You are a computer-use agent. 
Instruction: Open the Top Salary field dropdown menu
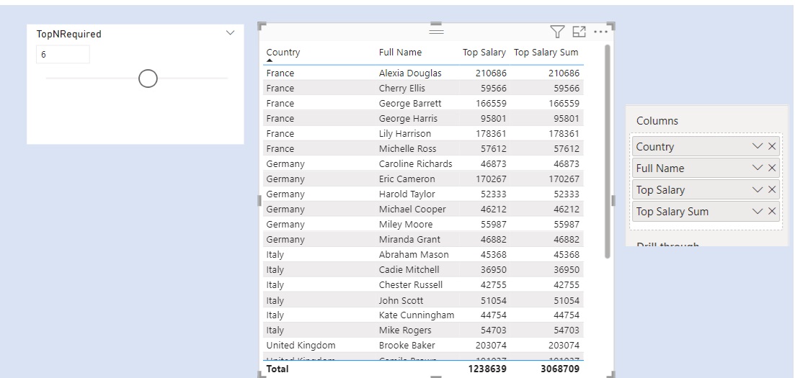coord(757,190)
